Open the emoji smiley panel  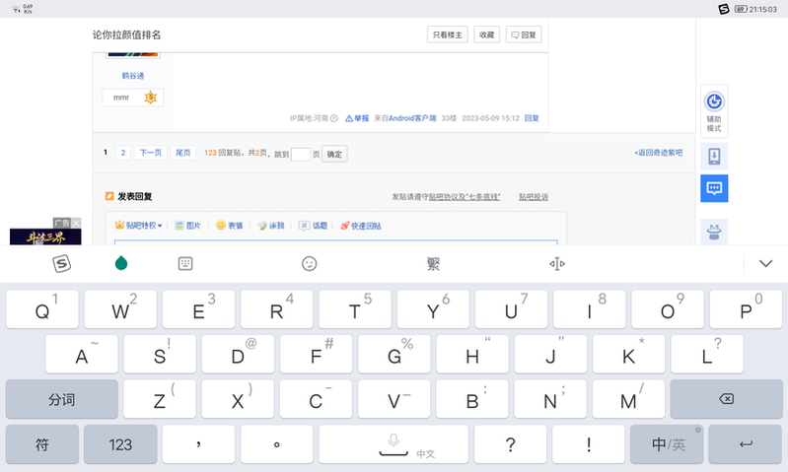pos(310,263)
